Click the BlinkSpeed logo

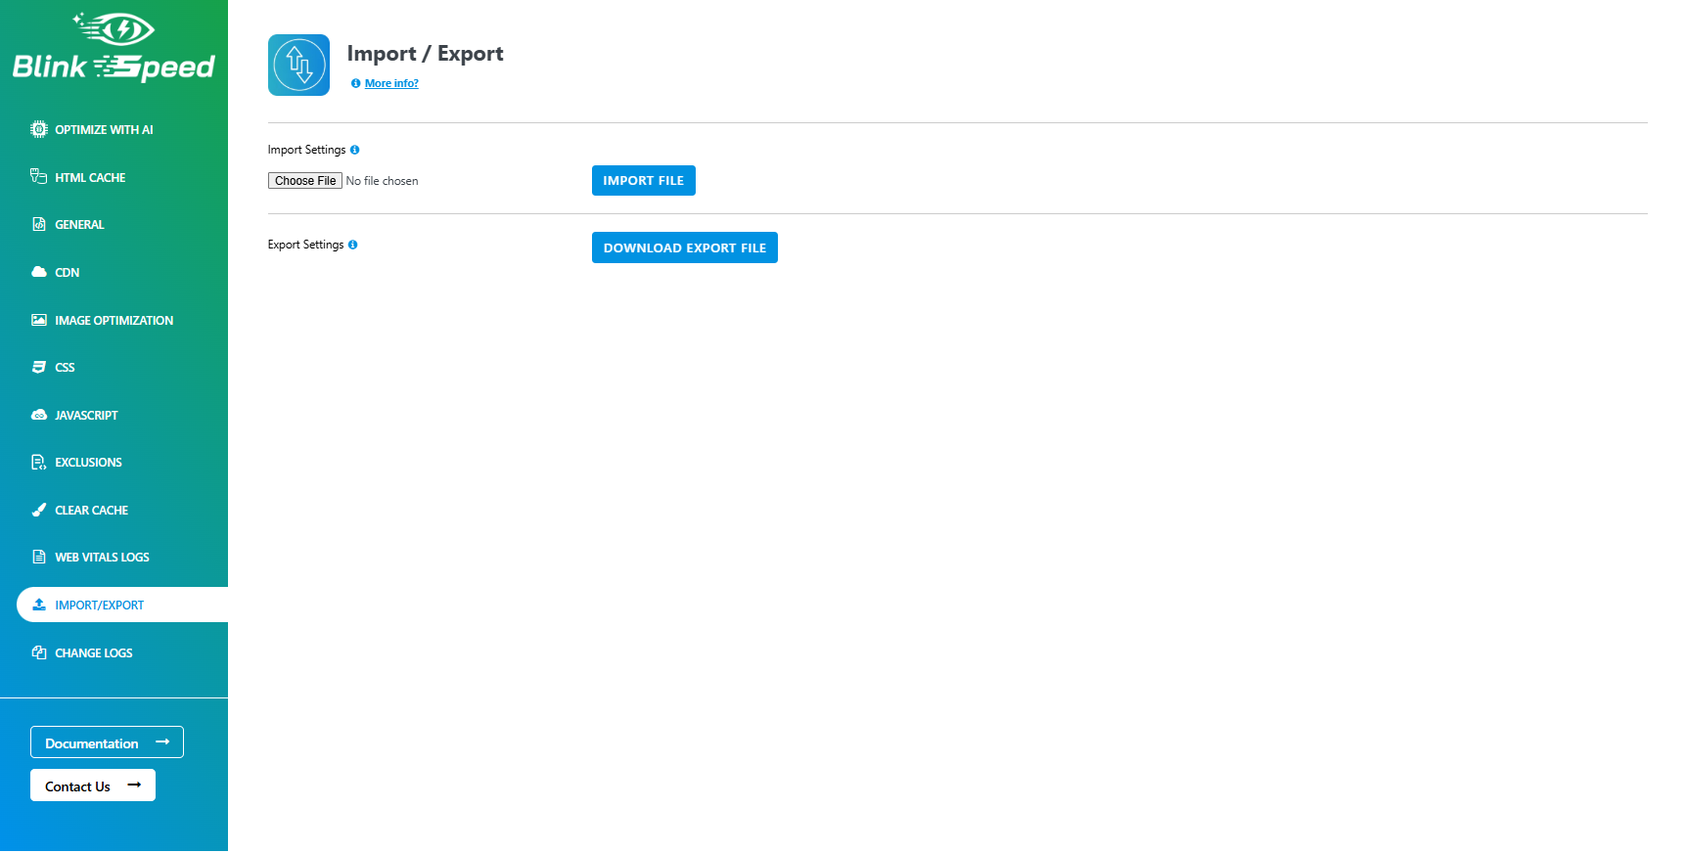pos(114,46)
